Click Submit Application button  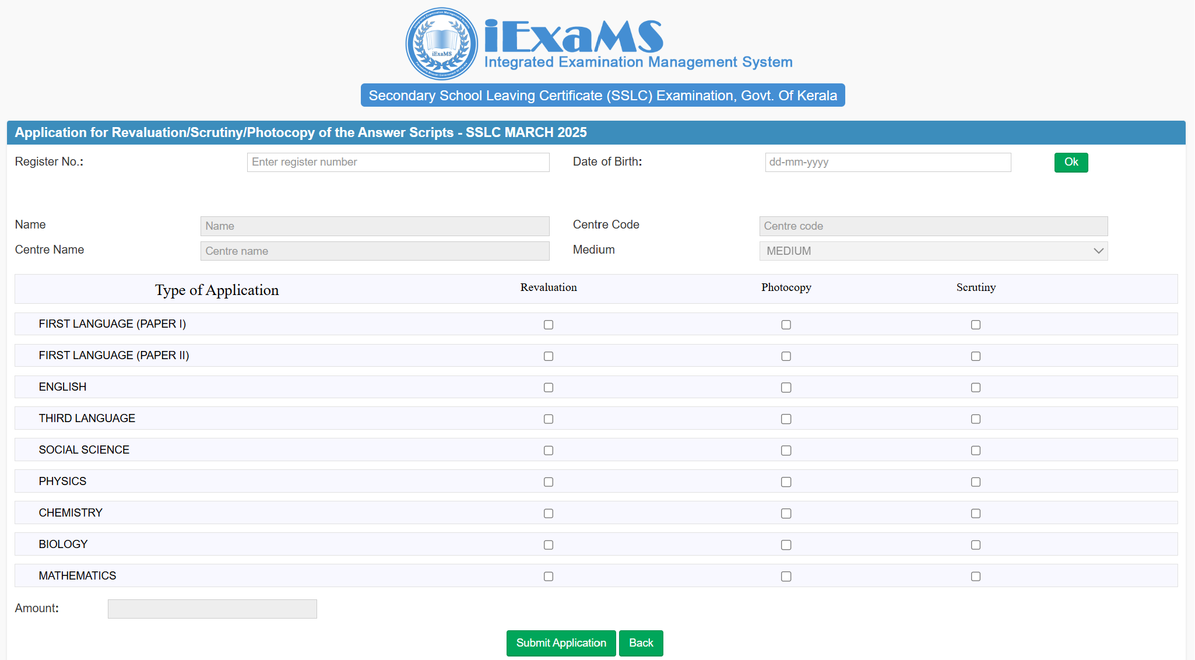pos(561,643)
